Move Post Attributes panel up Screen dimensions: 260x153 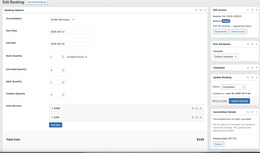248,44
